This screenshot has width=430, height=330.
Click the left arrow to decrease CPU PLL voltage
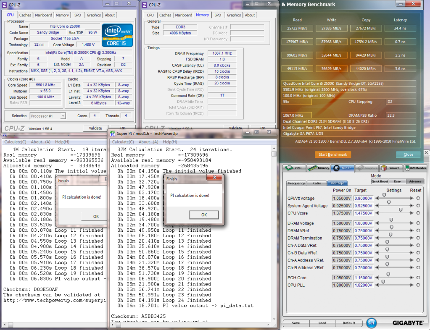tap(377, 285)
